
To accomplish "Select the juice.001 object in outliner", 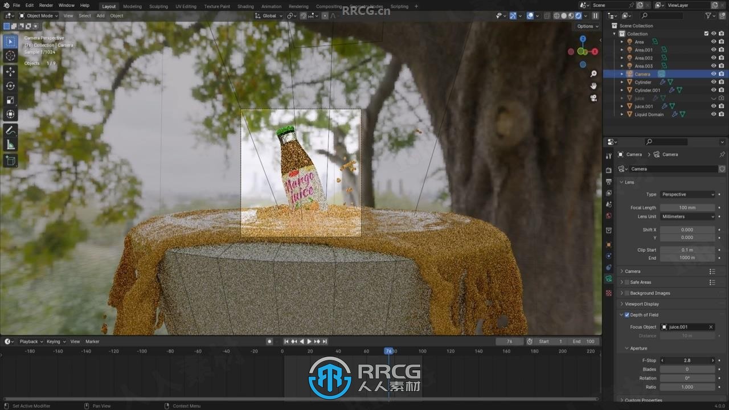I will point(644,106).
